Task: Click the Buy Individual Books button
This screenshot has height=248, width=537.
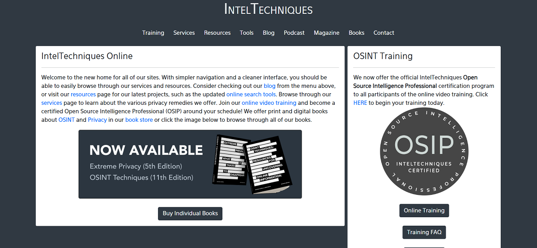Action: (x=190, y=213)
